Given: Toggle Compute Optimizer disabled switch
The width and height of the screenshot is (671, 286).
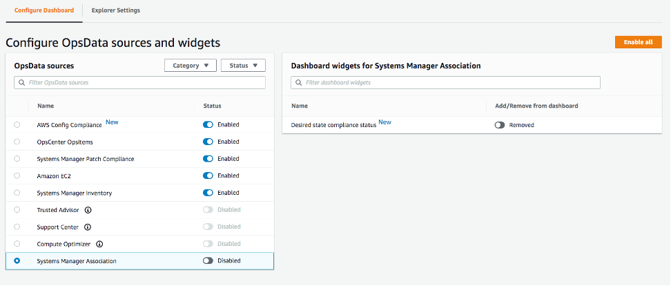Looking at the screenshot, I should 208,244.
